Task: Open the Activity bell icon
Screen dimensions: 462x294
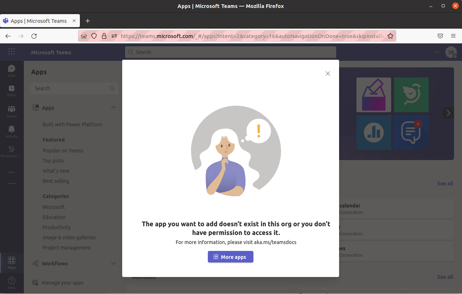Action: pos(12,132)
